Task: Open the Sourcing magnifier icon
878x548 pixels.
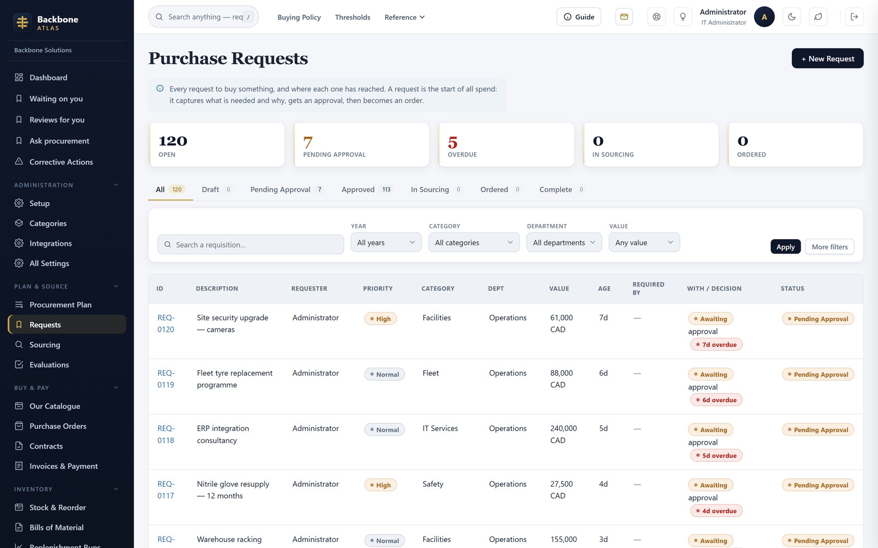Action: coord(19,345)
